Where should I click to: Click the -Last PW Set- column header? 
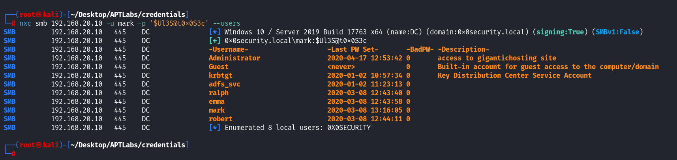pyautogui.click(x=353, y=49)
